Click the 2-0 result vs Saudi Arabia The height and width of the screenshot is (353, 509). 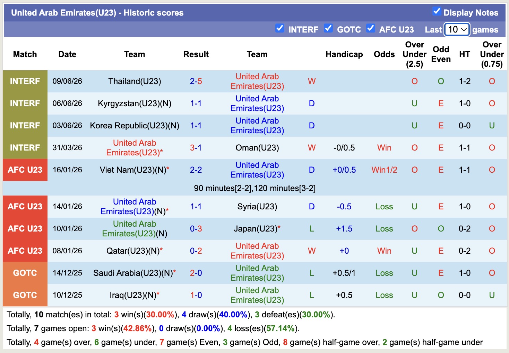pos(196,273)
